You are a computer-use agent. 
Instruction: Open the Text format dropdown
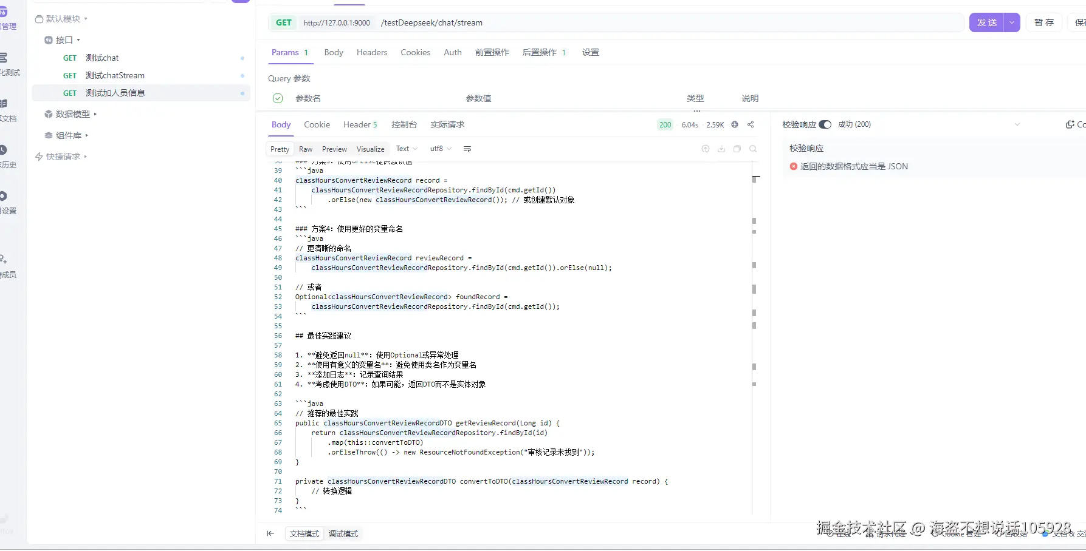(x=407, y=149)
